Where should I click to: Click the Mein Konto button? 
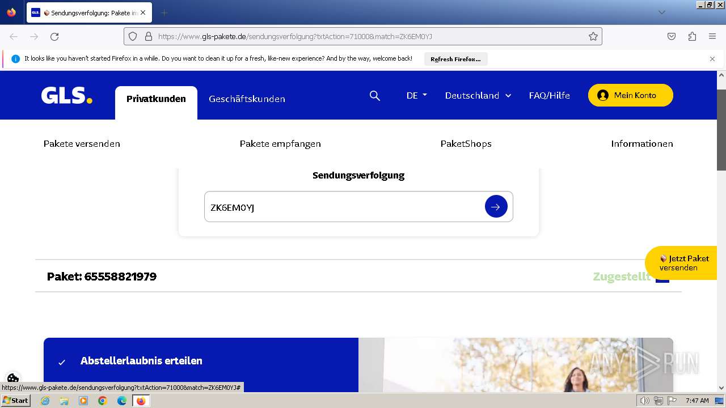click(x=630, y=95)
